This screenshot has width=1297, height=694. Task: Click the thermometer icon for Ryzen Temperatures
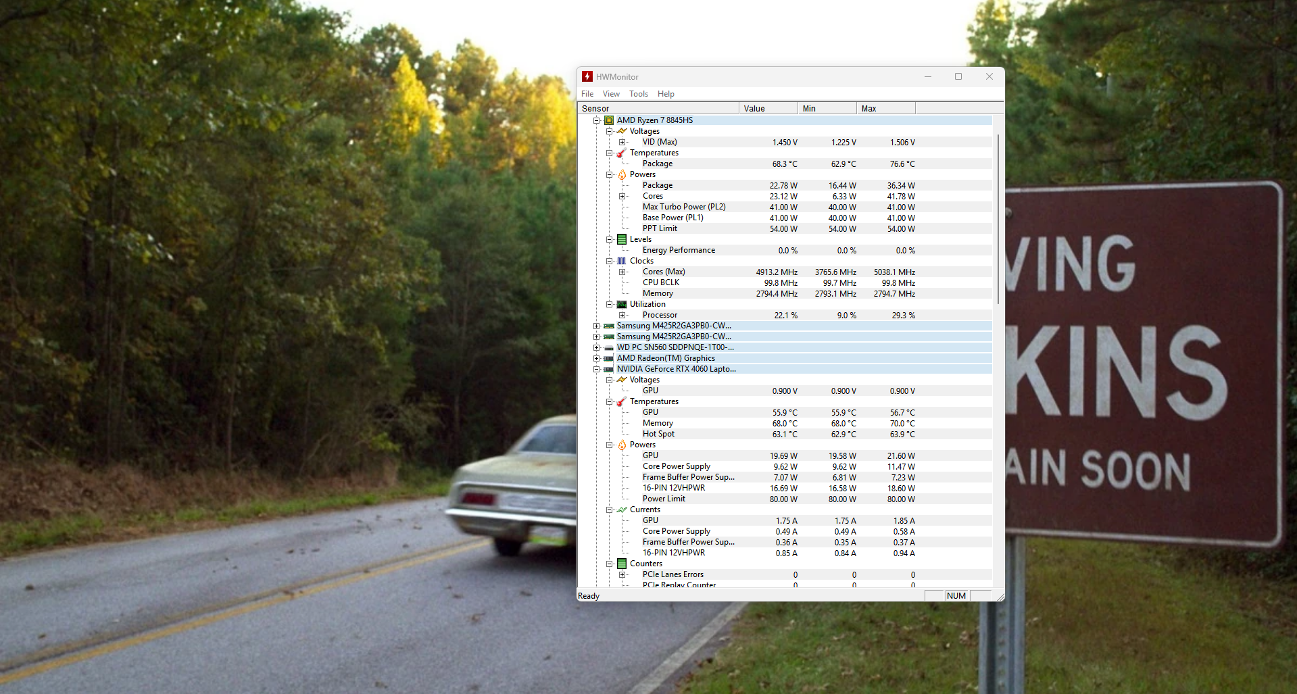tap(622, 153)
